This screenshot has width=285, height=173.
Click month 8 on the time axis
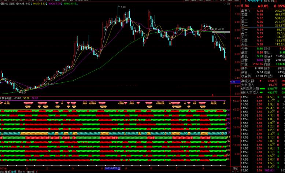pos(203,169)
